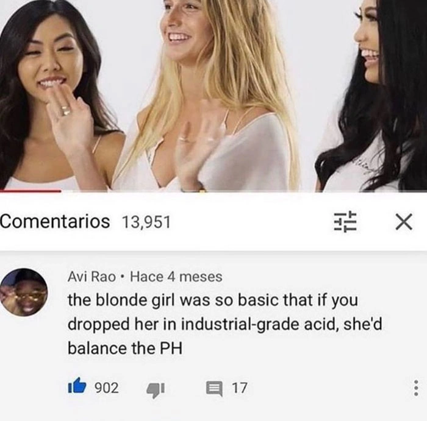Viewport: 427px width, 421px height.
Task: Tap the 17 replies count
Action: coord(239,388)
